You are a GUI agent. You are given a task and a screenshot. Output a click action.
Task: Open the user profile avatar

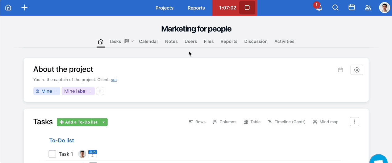384,8
